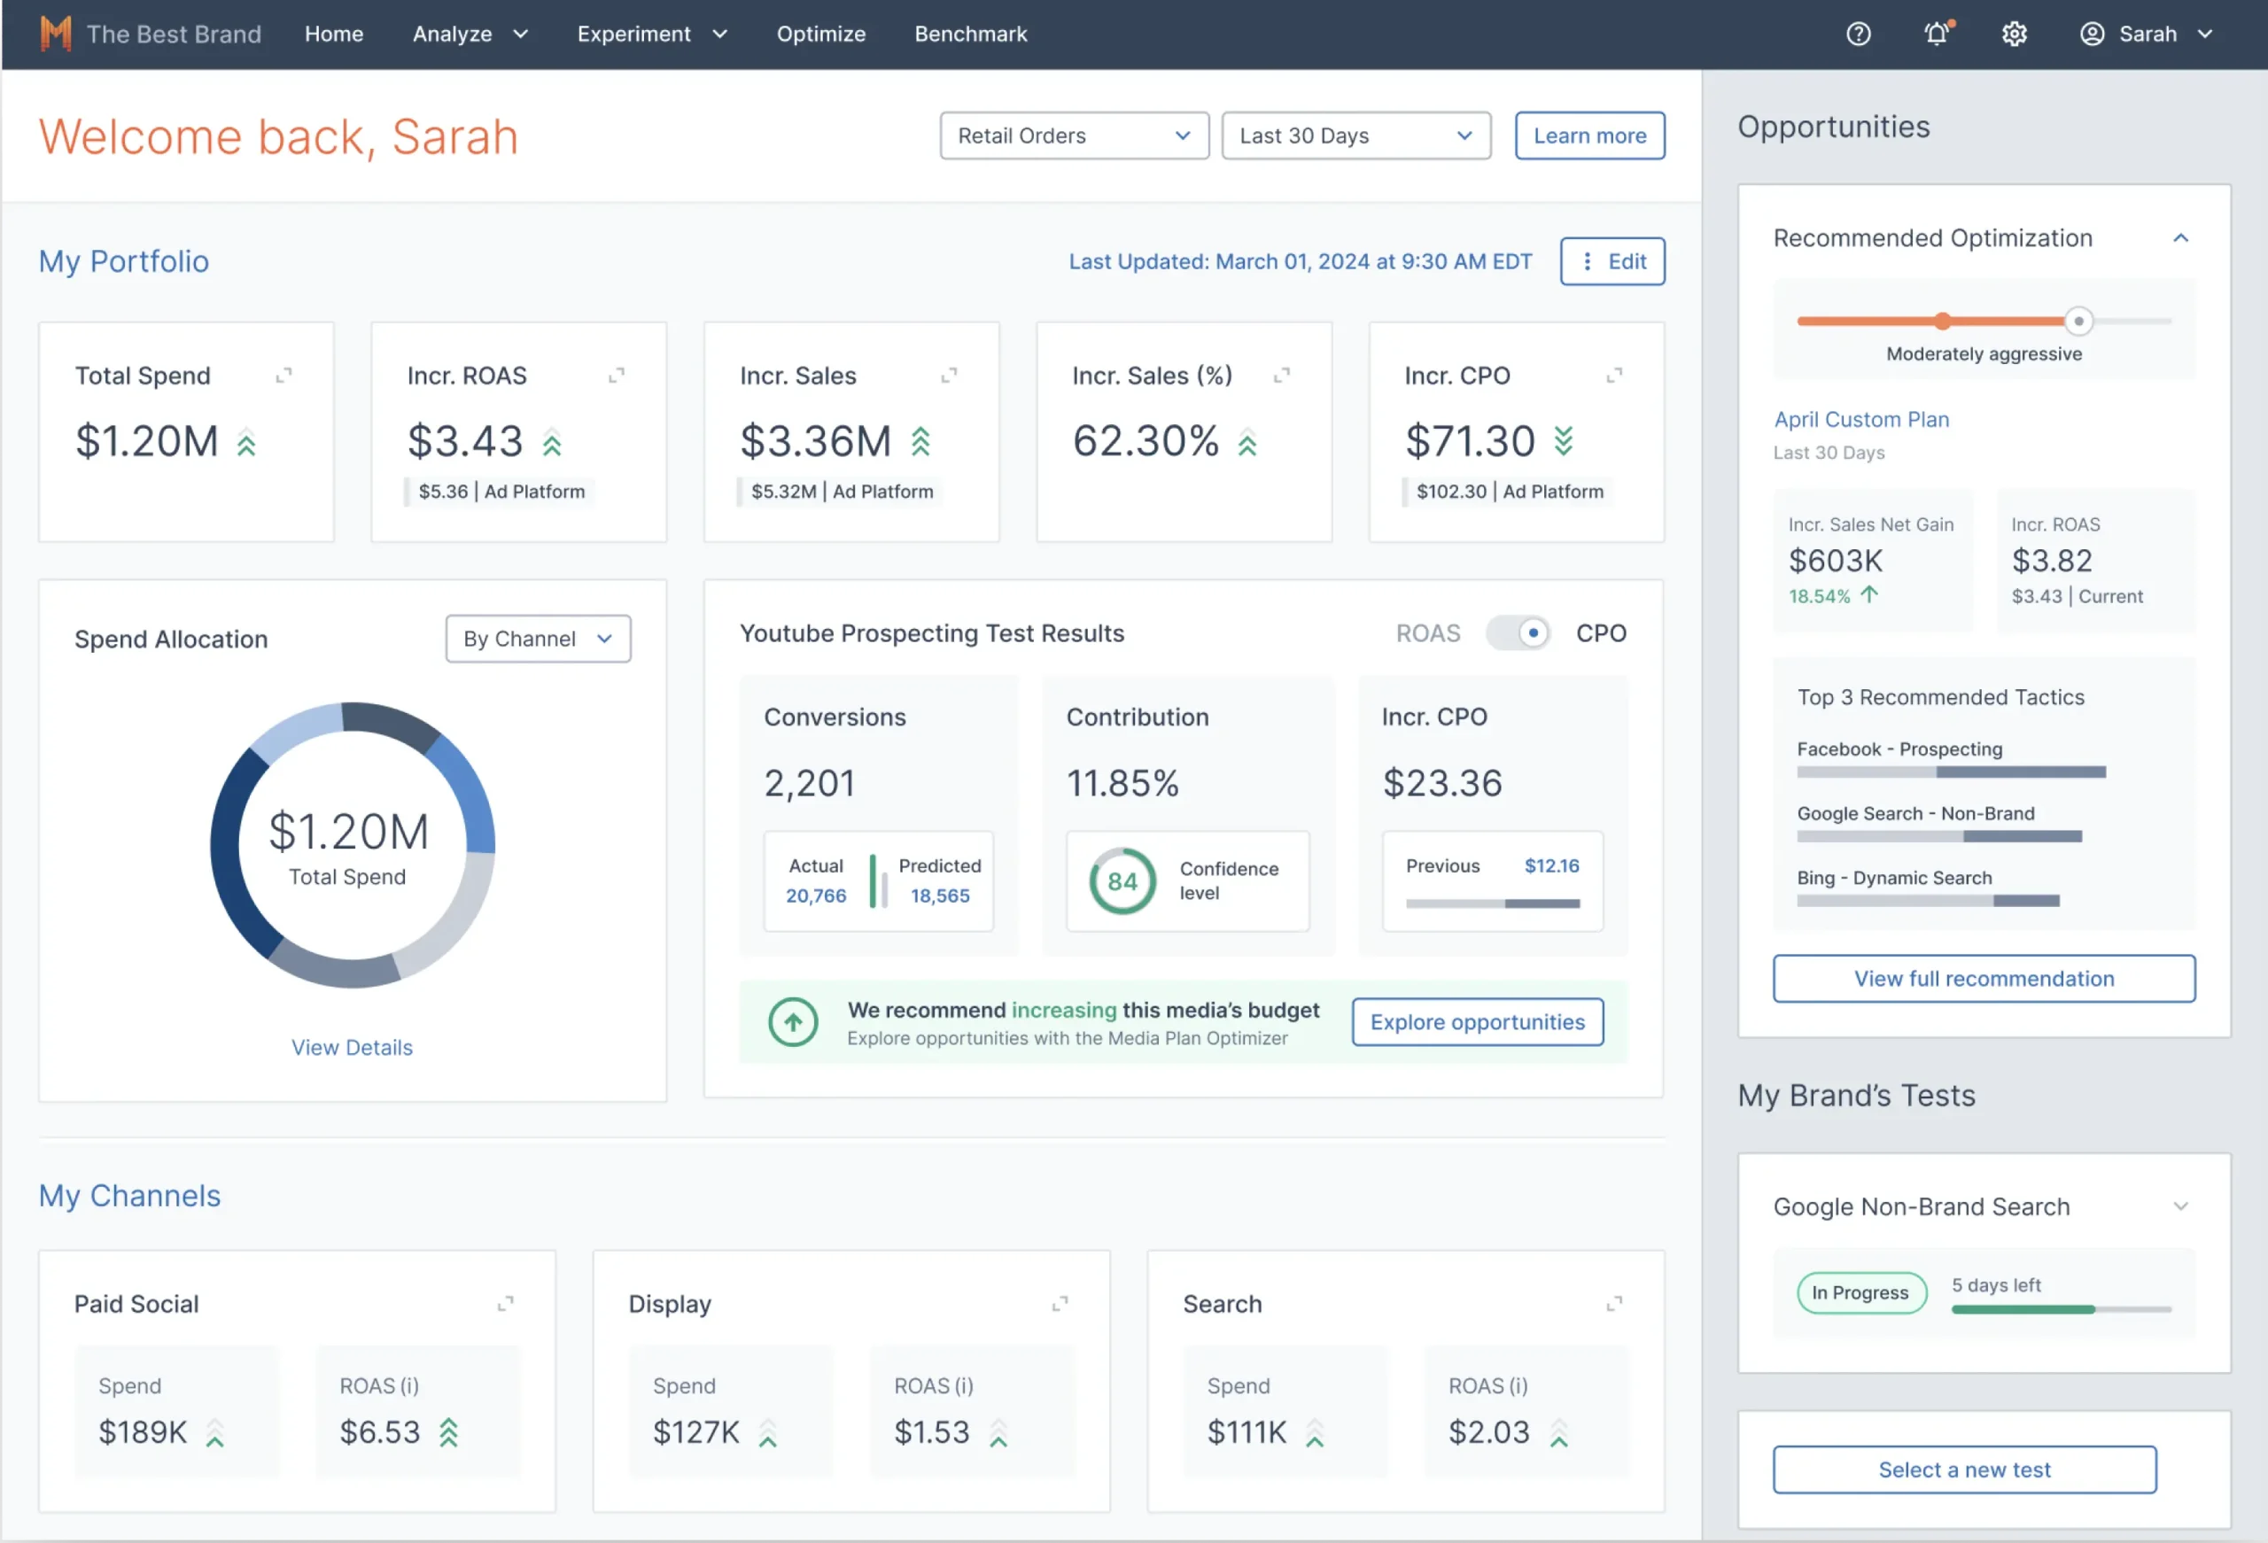The height and width of the screenshot is (1543, 2268).
Task: Open the April Custom Plan link
Action: 1861,420
